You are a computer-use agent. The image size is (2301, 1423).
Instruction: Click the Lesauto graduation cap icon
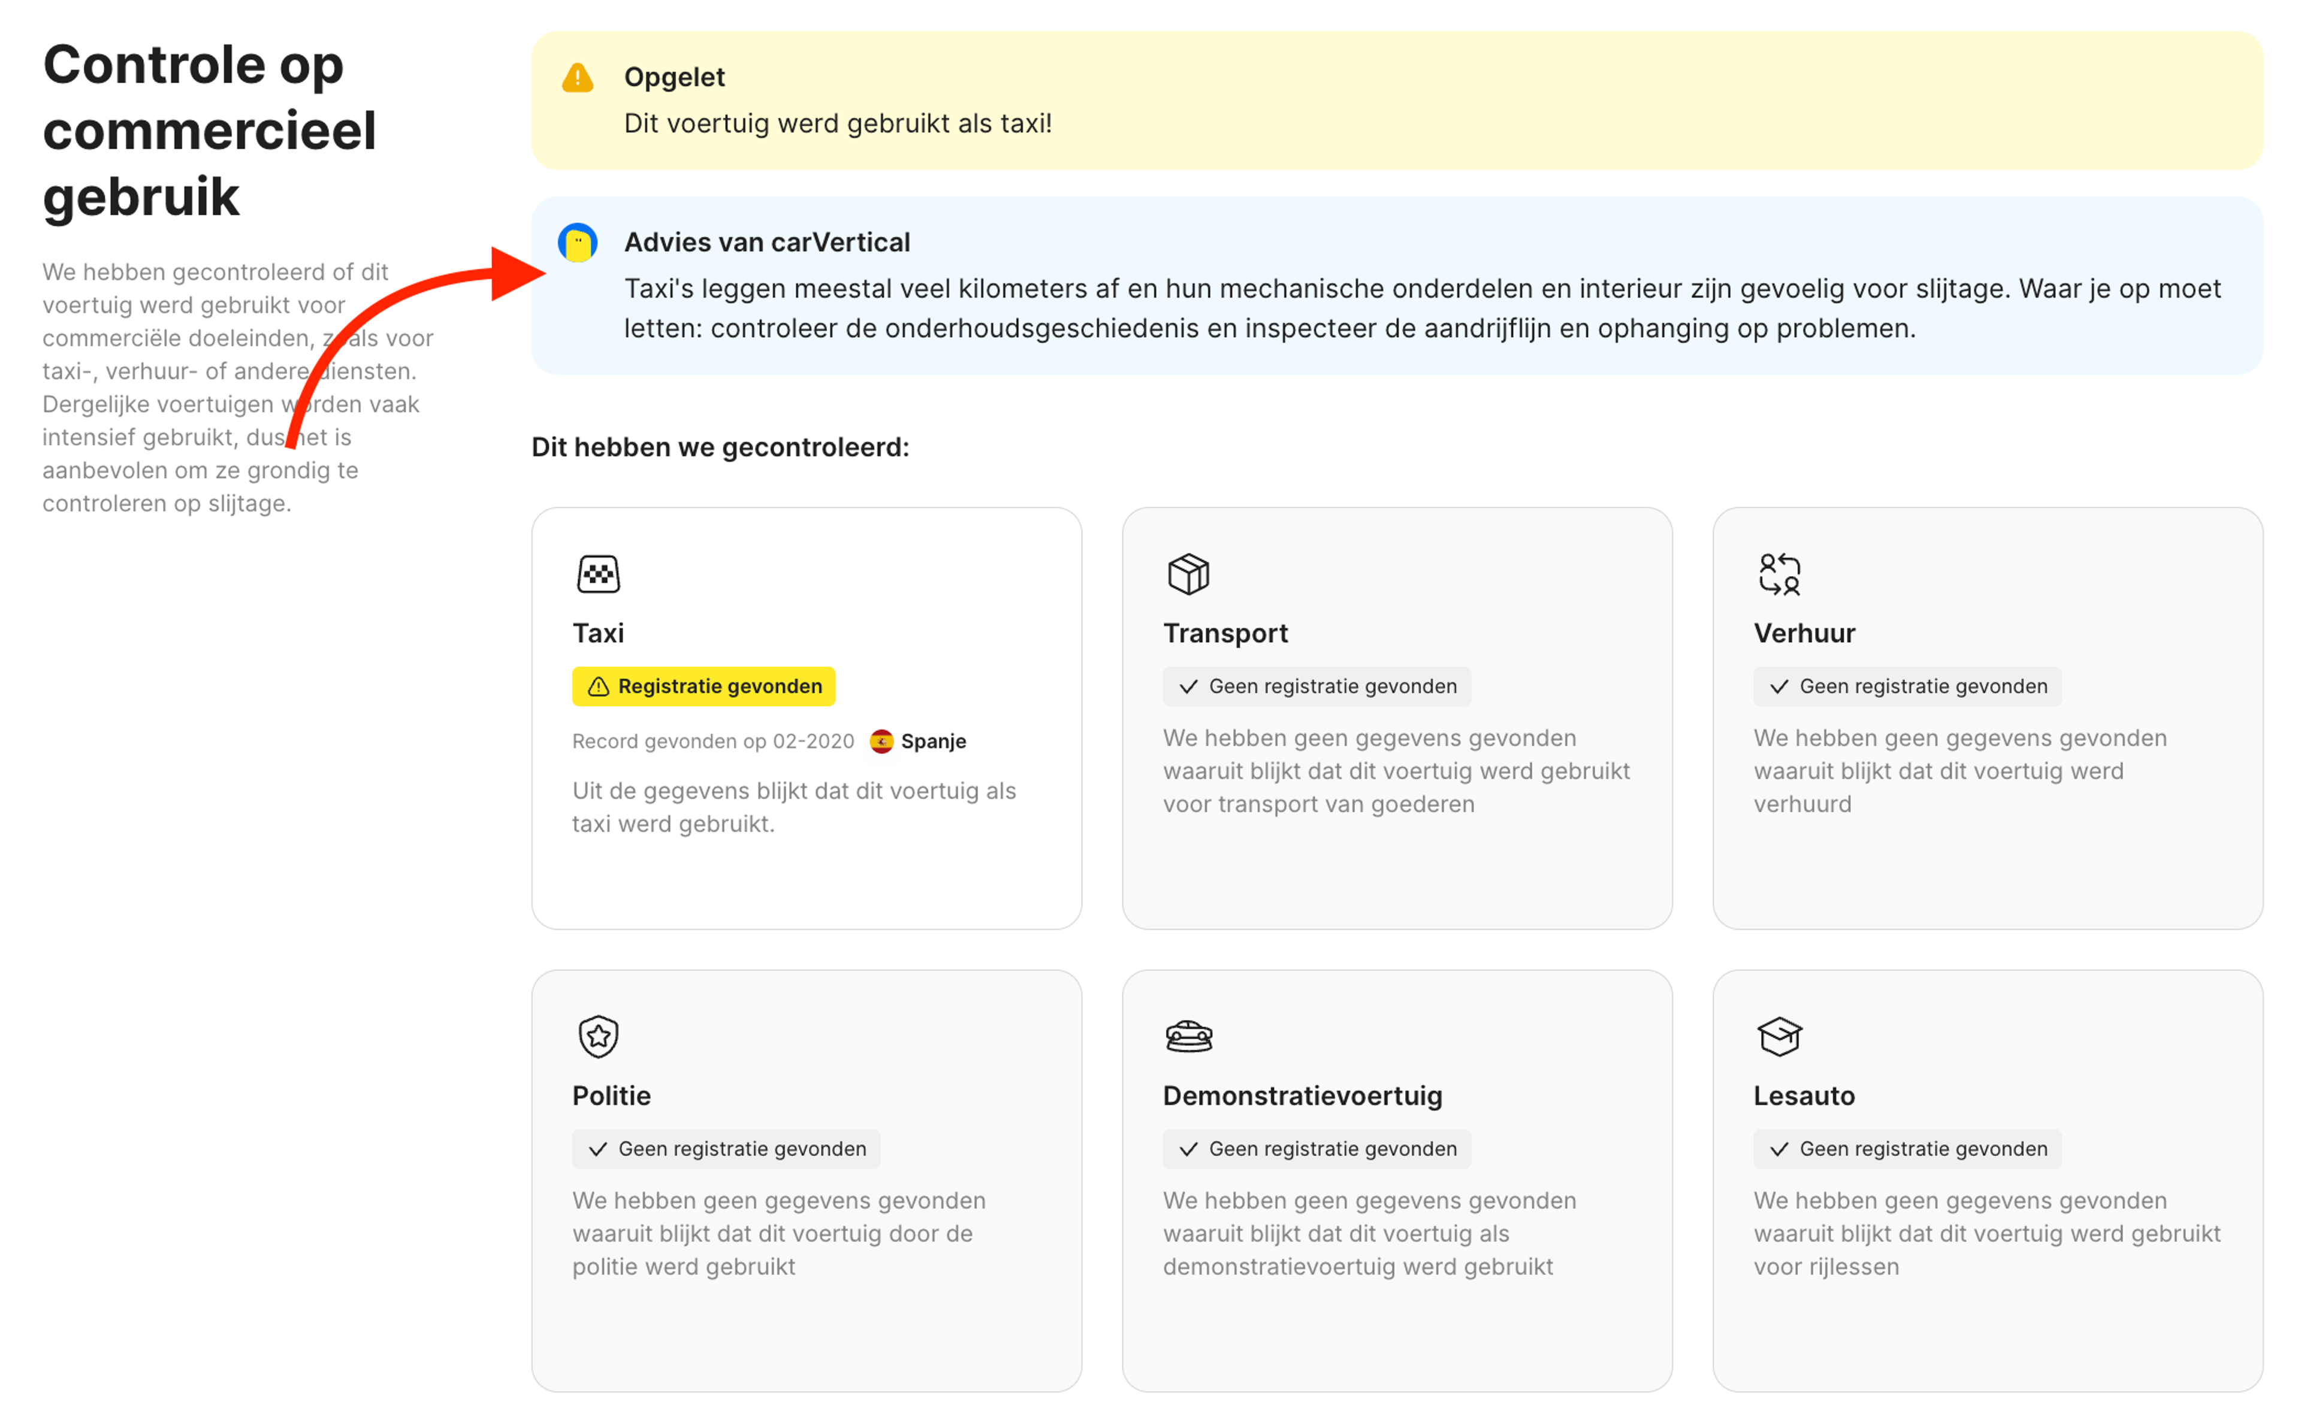(x=1780, y=1036)
